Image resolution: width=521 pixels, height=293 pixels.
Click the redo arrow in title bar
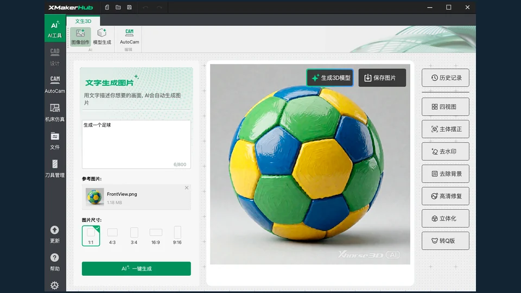(x=160, y=7)
